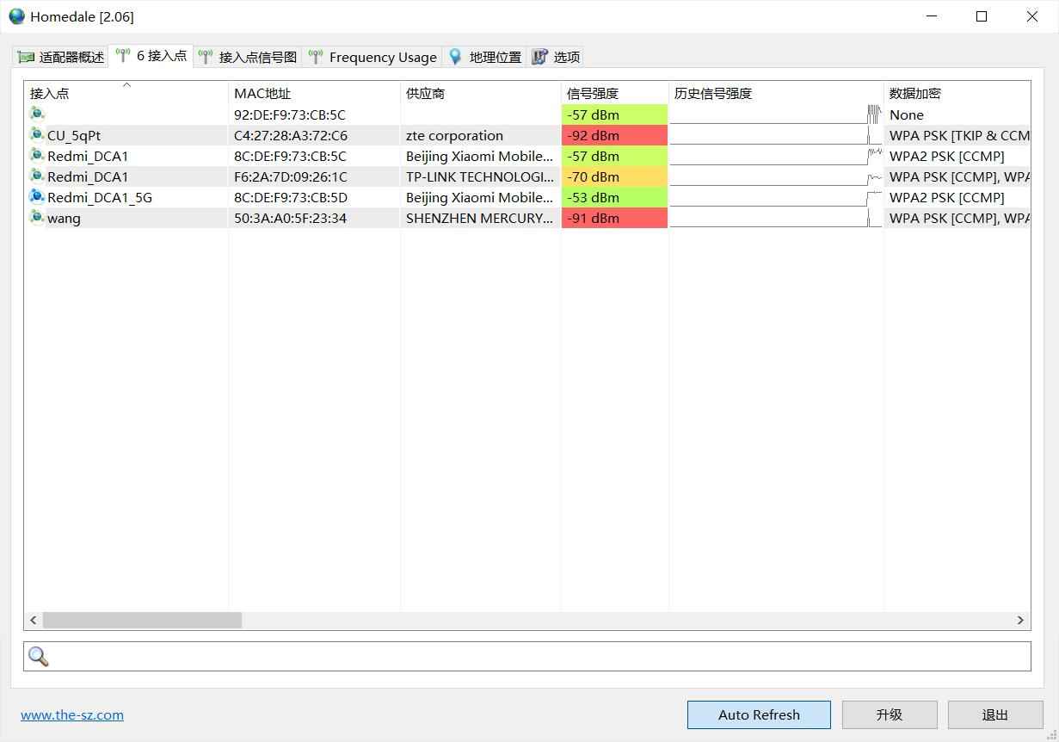Viewport: 1059px width, 742px height.
Task: Click the 退出 button
Action: click(x=994, y=714)
